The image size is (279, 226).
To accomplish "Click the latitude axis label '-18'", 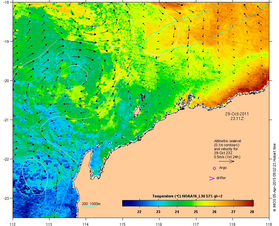I will [x=6, y=2].
